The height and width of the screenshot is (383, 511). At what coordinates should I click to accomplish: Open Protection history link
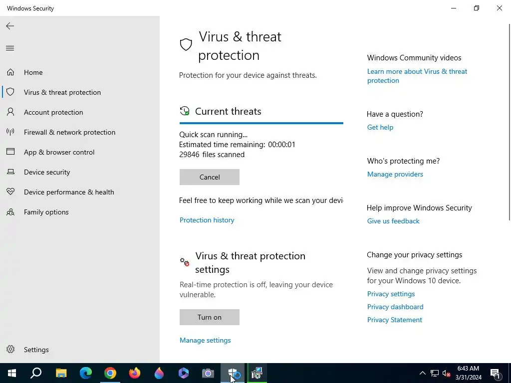point(207,220)
